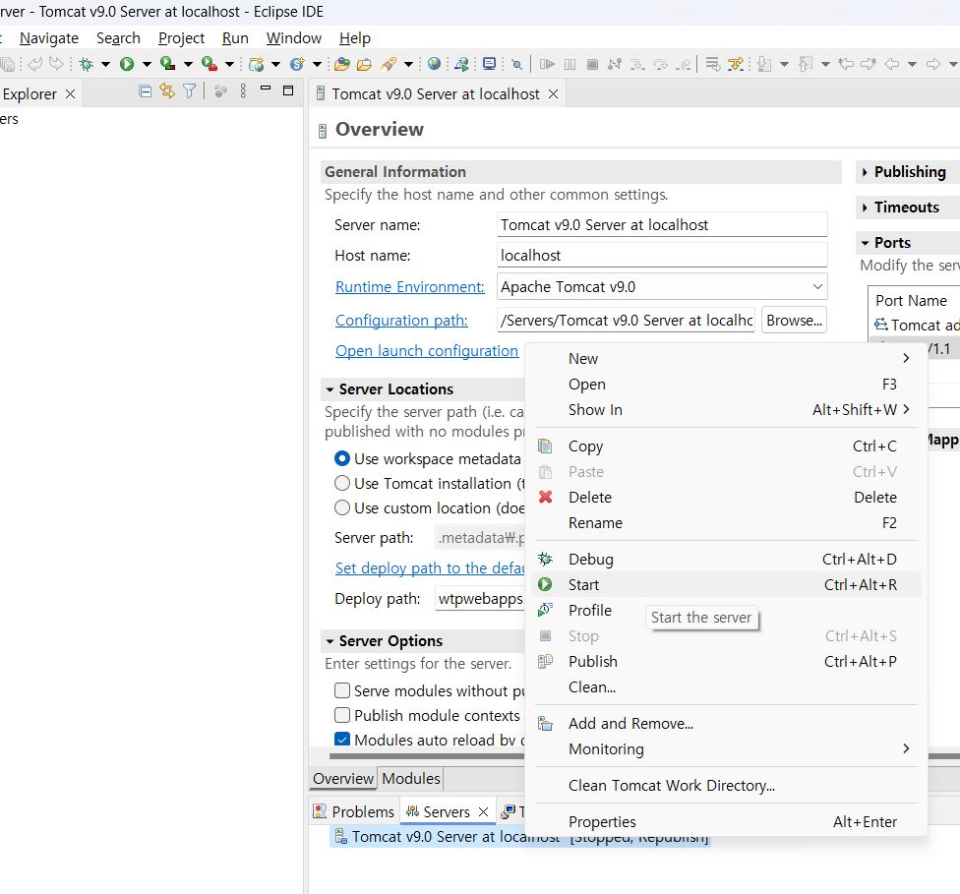Click the green Run toolbar icon
The image size is (960, 894).
(x=127, y=64)
